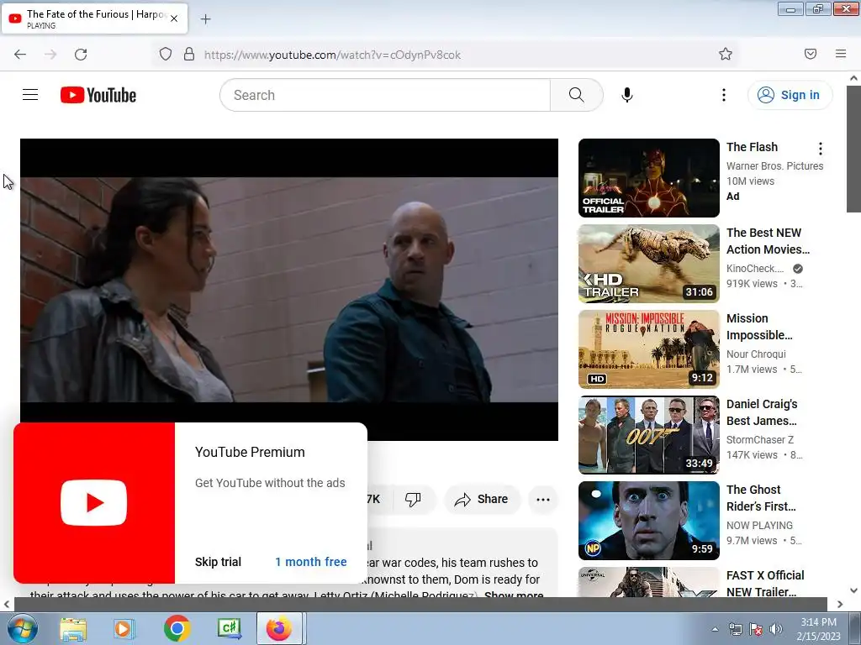Click Nour Chroqui channel text

[x=756, y=354]
